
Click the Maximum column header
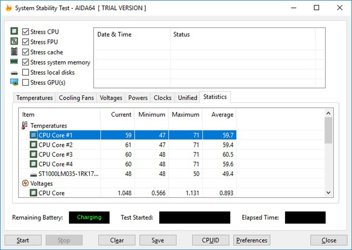[185, 114]
